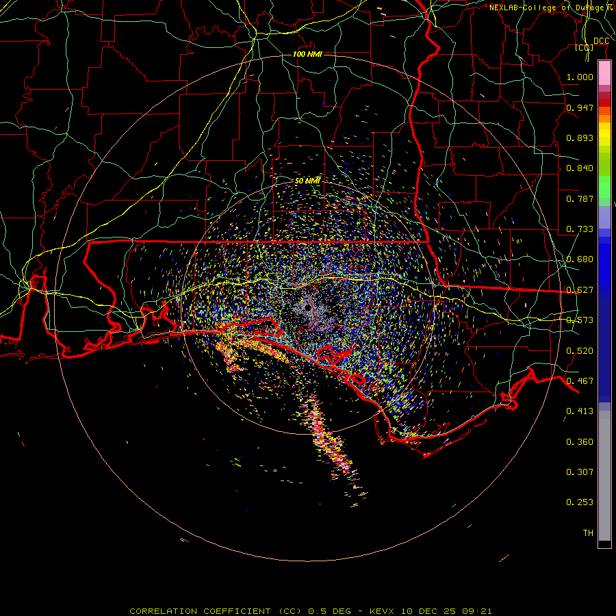The height and width of the screenshot is (616, 616).
Task: Click the 0.573 color scale value
Action: point(580,320)
